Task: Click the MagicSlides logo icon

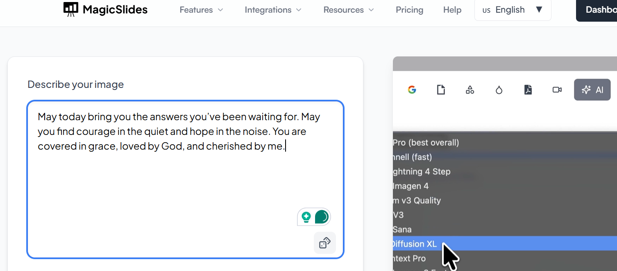Action: pyautogui.click(x=71, y=9)
